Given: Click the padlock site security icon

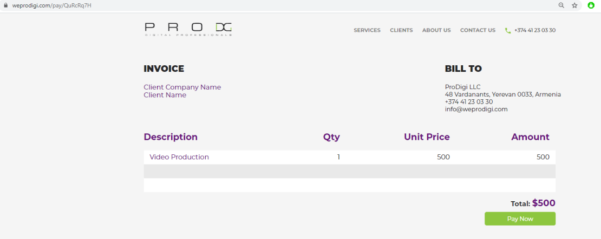Looking at the screenshot, I should click(6, 5).
